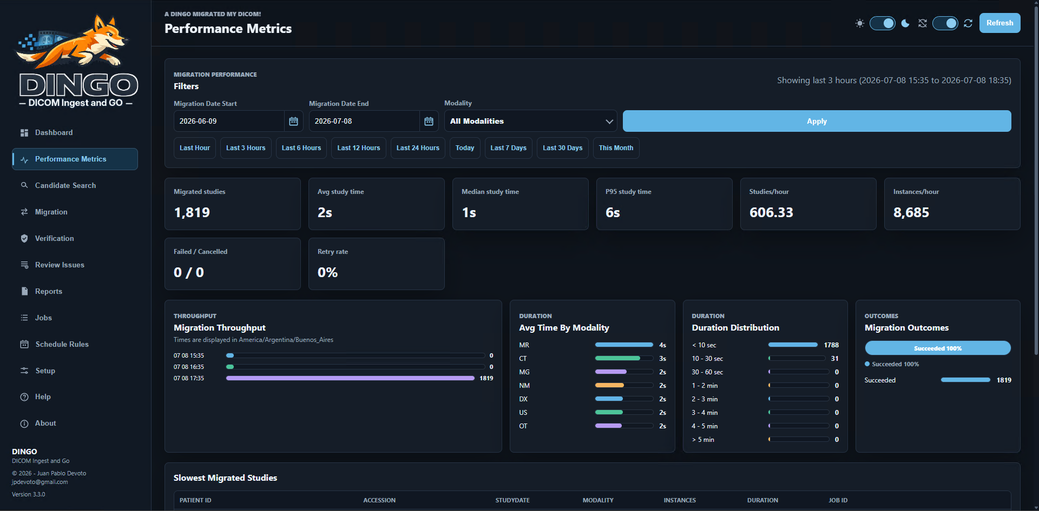Click the MR modality average time bar
The width and height of the screenshot is (1039, 511).
(x=624, y=345)
